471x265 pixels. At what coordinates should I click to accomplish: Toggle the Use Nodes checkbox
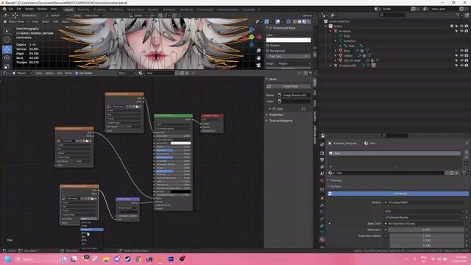coord(77,73)
